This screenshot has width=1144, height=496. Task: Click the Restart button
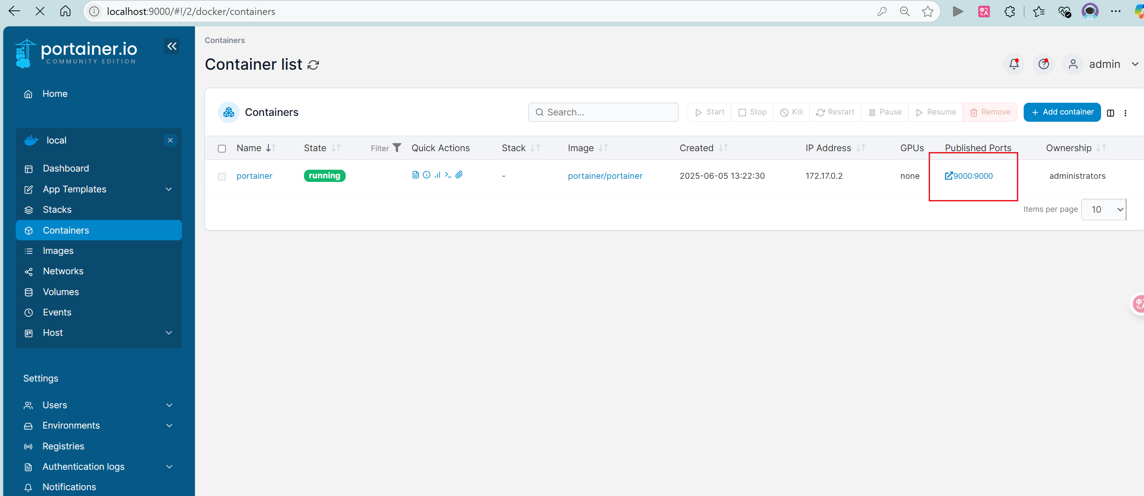point(835,112)
